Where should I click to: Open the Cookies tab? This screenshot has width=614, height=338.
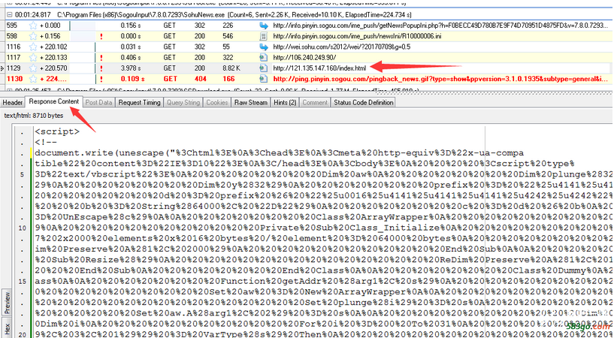[217, 102]
